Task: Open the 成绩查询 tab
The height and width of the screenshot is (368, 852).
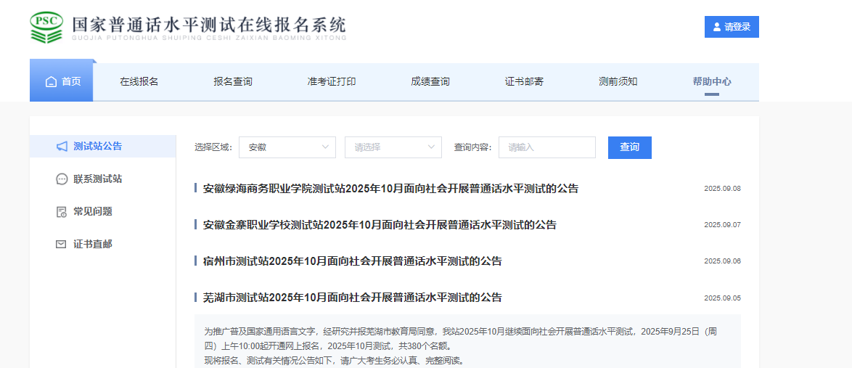Action: (430, 81)
